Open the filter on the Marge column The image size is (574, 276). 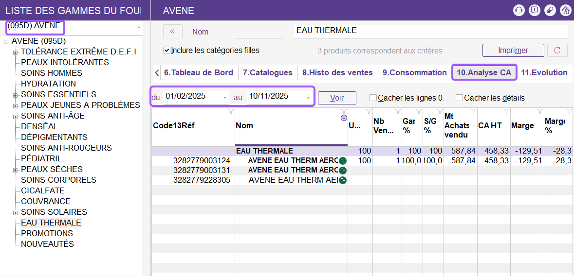539,112
